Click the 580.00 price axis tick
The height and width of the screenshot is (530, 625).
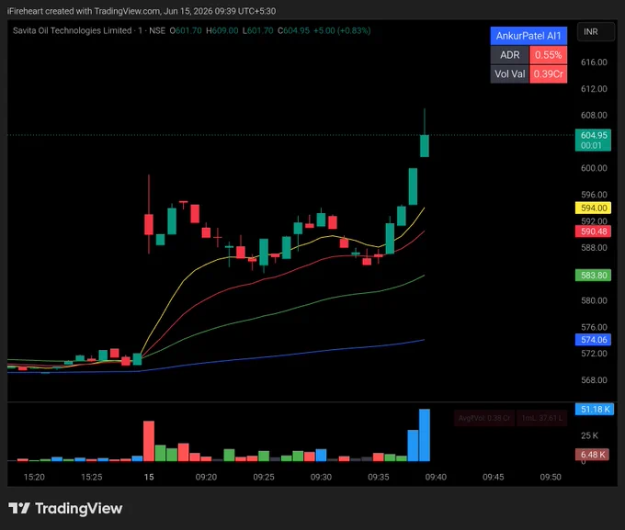(x=594, y=300)
